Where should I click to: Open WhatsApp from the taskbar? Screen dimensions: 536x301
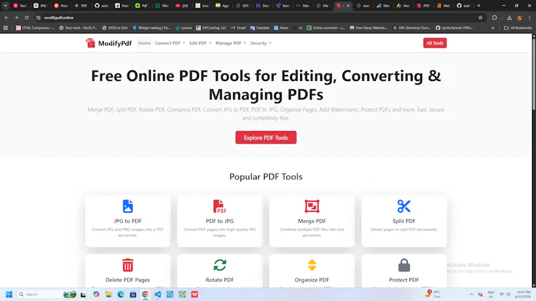pos(182,294)
